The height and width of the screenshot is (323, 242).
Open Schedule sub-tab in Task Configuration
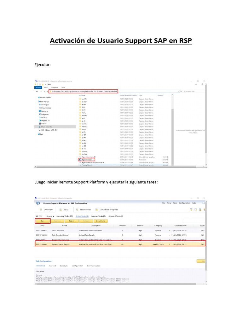click(x=64, y=266)
